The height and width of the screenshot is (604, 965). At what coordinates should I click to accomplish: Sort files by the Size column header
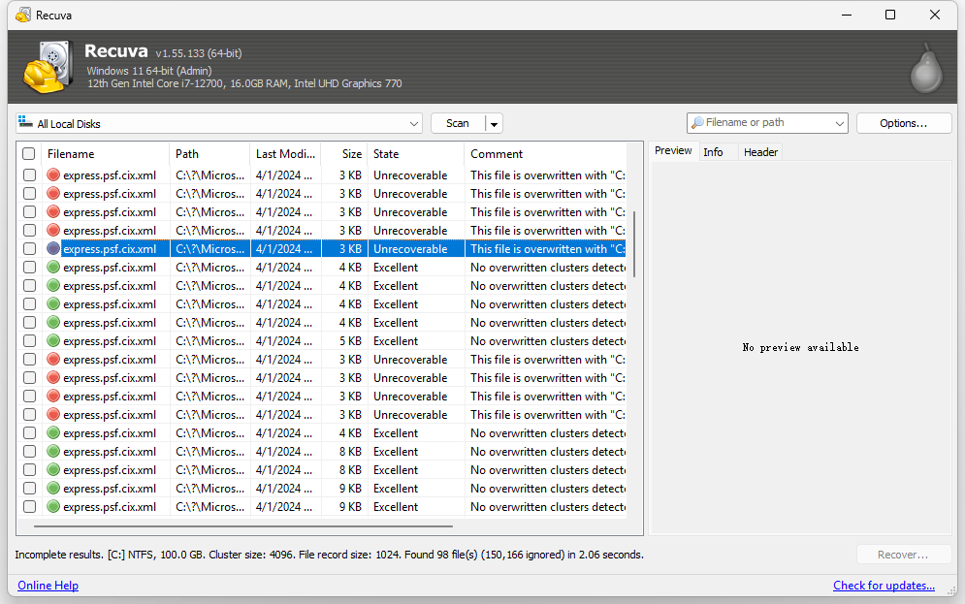click(x=344, y=154)
